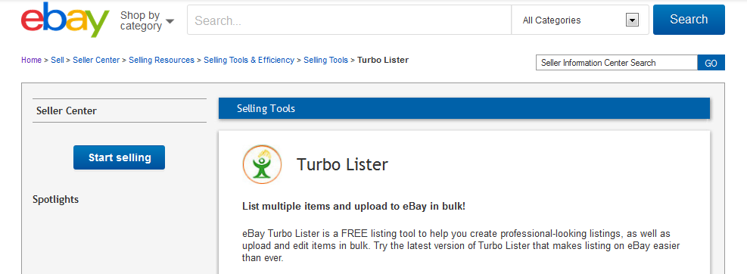747x274 pixels.
Task: Open the Seller Center breadcrumb link
Action: click(x=96, y=60)
